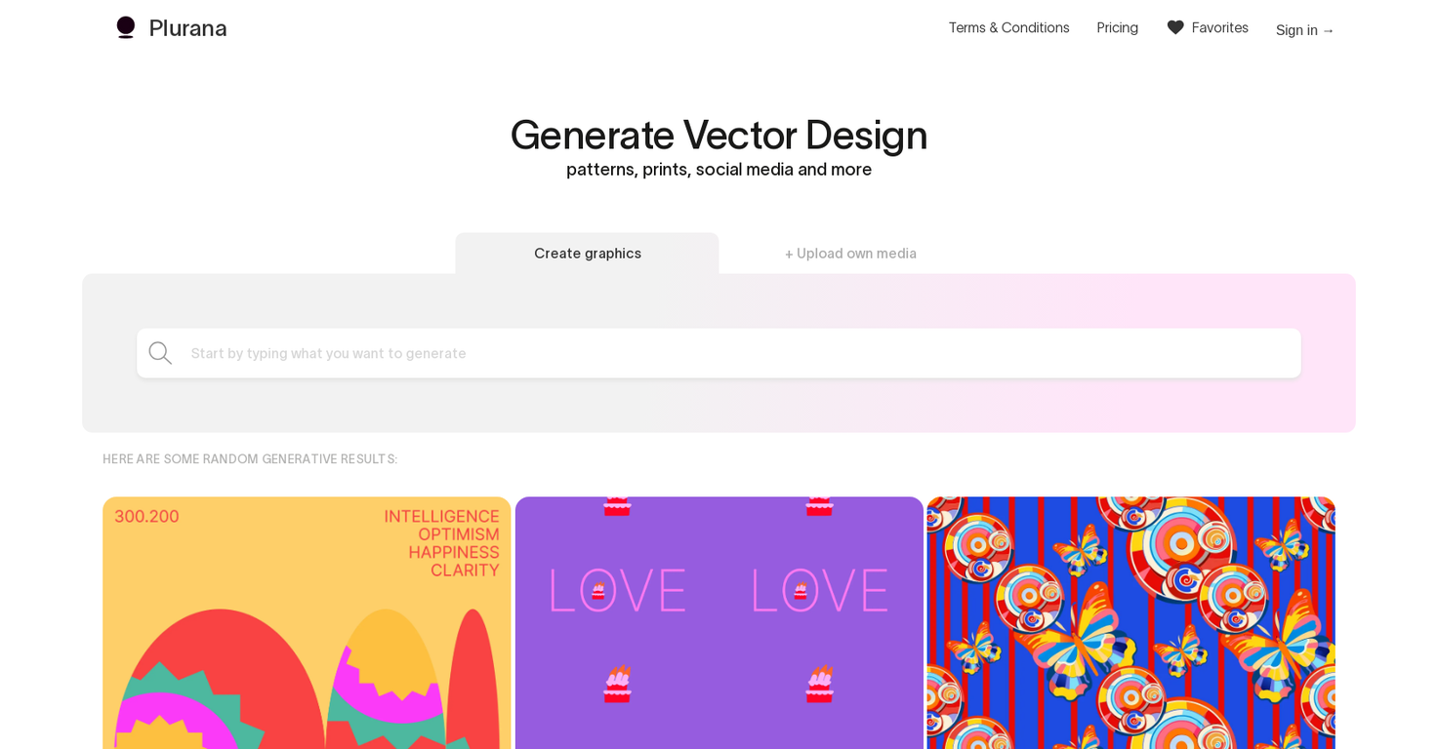Click the 300.200 label on yellow poster

click(146, 517)
